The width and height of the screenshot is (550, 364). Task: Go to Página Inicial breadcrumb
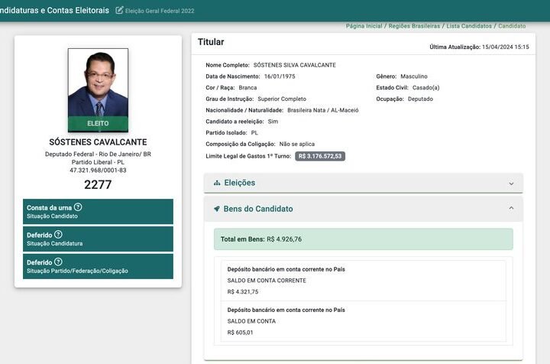[x=364, y=26]
